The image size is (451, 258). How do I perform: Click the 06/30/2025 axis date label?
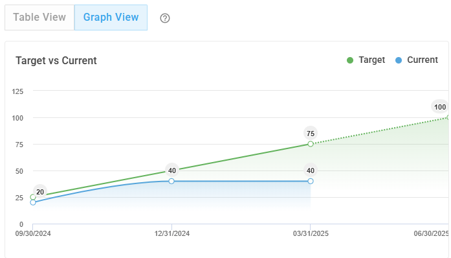(x=432, y=233)
